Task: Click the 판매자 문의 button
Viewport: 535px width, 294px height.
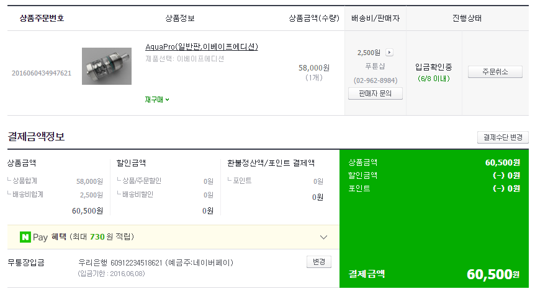Action: 375,93
